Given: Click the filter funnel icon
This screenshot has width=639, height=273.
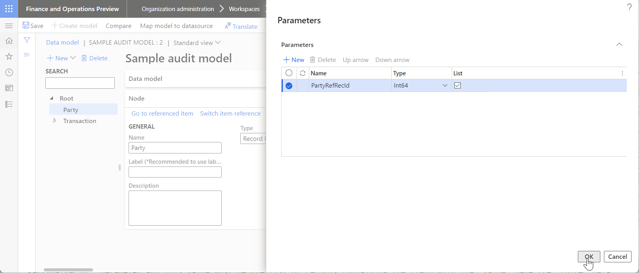Looking at the screenshot, I should pos(27,40).
